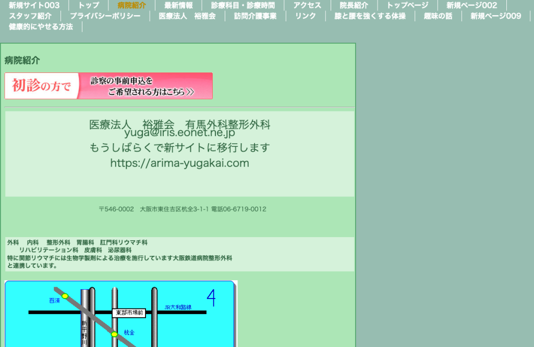Open 医療法人 裕雅会 page

pos(187,16)
